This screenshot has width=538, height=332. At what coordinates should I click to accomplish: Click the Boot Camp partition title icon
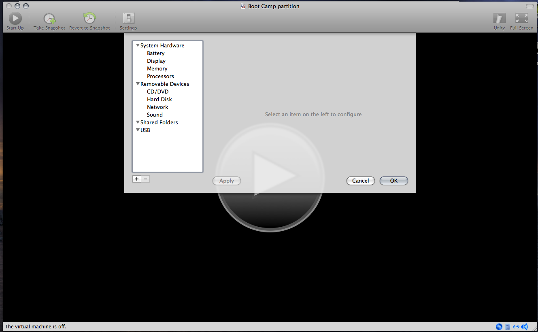(243, 6)
